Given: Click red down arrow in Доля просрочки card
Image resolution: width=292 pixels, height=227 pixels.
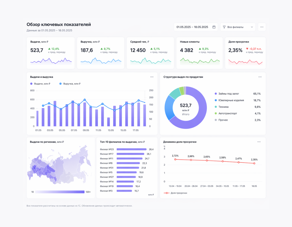Looking at the screenshot, I should click(x=247, y=49).
